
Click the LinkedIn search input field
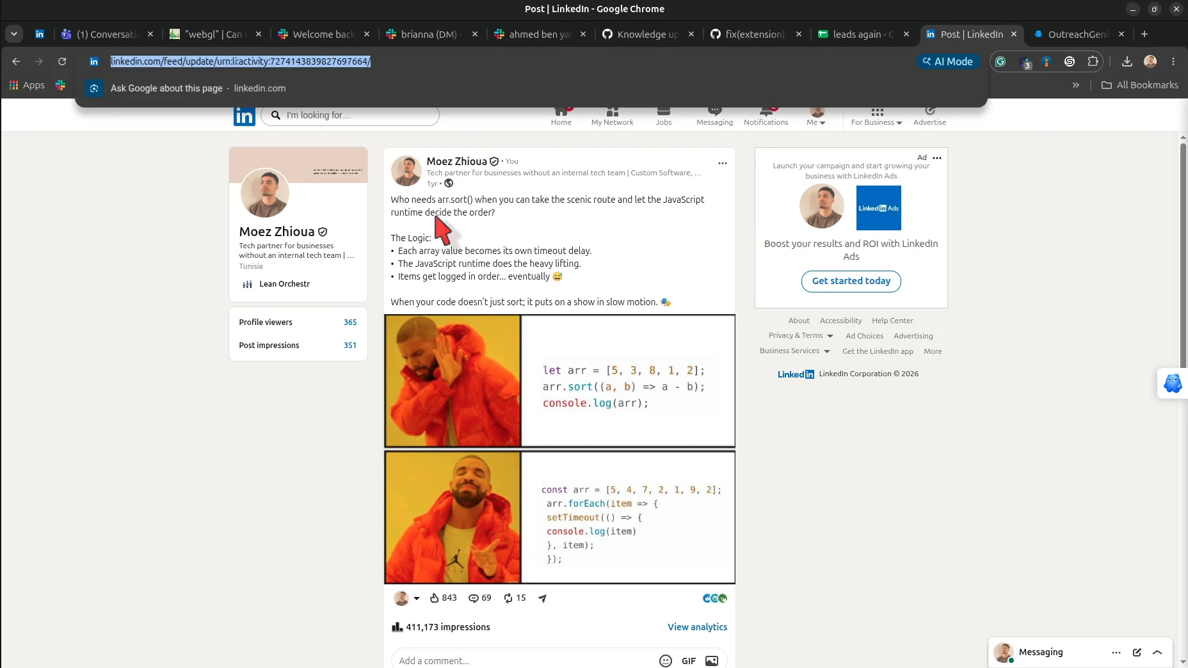(x=350, y=115)
